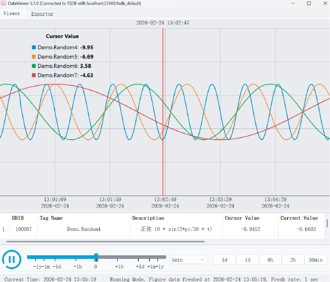Set time range to 1d
The width and height of the screenshot is (330, 282).
click(x=247, y=260)
